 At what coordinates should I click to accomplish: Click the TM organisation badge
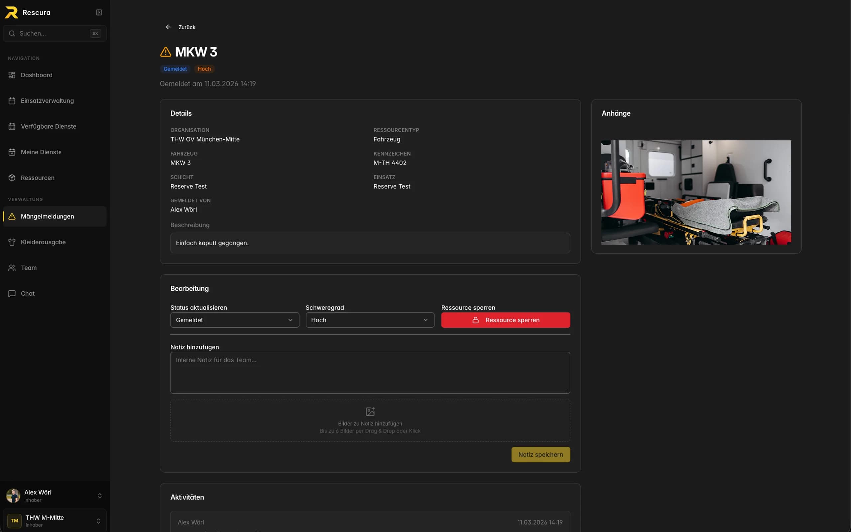point(14,520)
